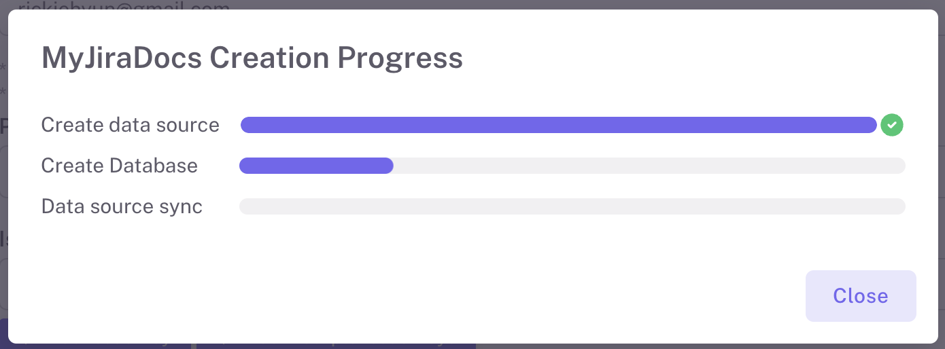The image size is (945, 349).
Task: Select the 'Create Database' step label
Action: pos(119,166)
